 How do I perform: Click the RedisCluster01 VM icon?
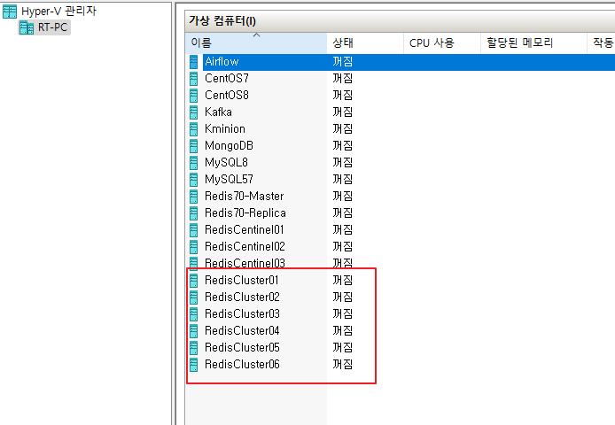coord(193,281)
